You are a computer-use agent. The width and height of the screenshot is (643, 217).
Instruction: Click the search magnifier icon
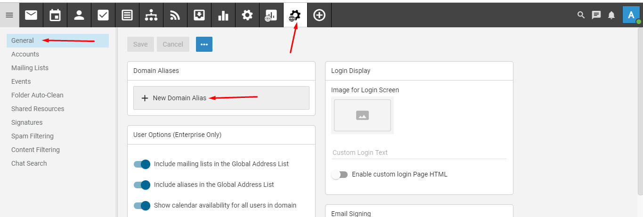(581, 15)
